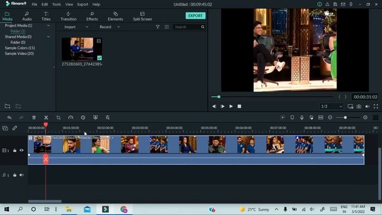Switch to the Effects tab
The width and height of the screenshot is (382, 215).
(92, 16)
